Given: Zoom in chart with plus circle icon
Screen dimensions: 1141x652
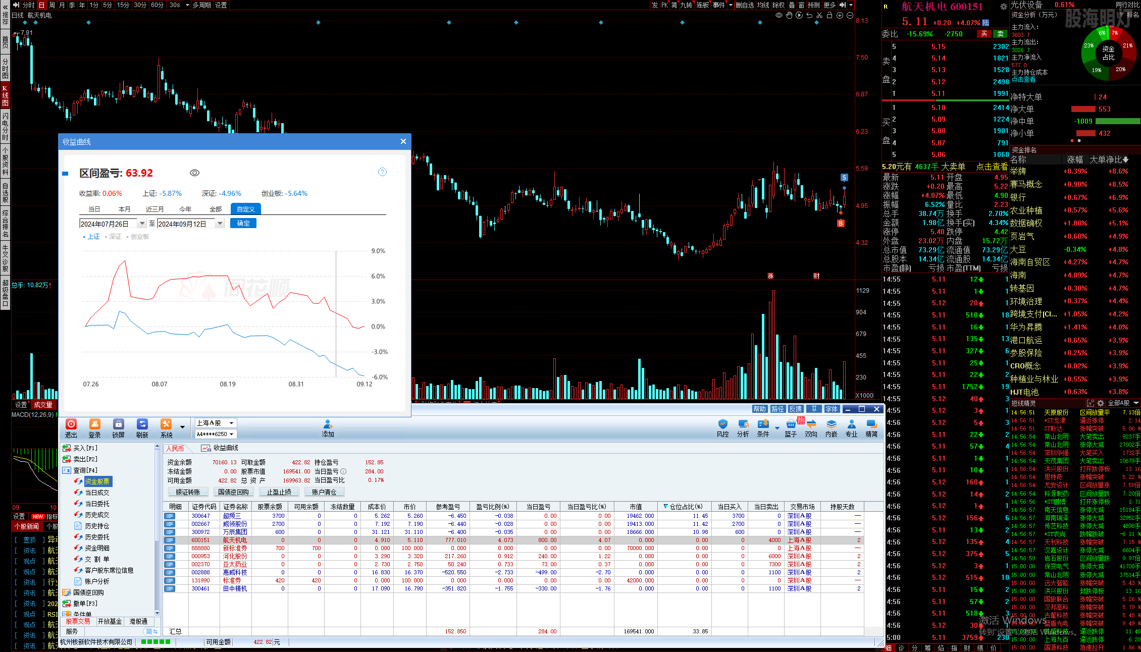Looking at the screenshot, I should pyautogui.click(x=840, y=15).
